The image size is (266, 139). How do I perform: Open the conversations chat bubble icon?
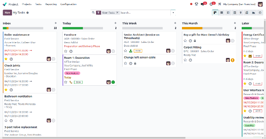click(x=202, y=4)
